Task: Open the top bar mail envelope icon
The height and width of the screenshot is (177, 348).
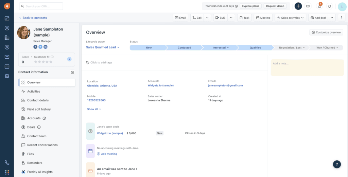Action: [x=308, y=6]
